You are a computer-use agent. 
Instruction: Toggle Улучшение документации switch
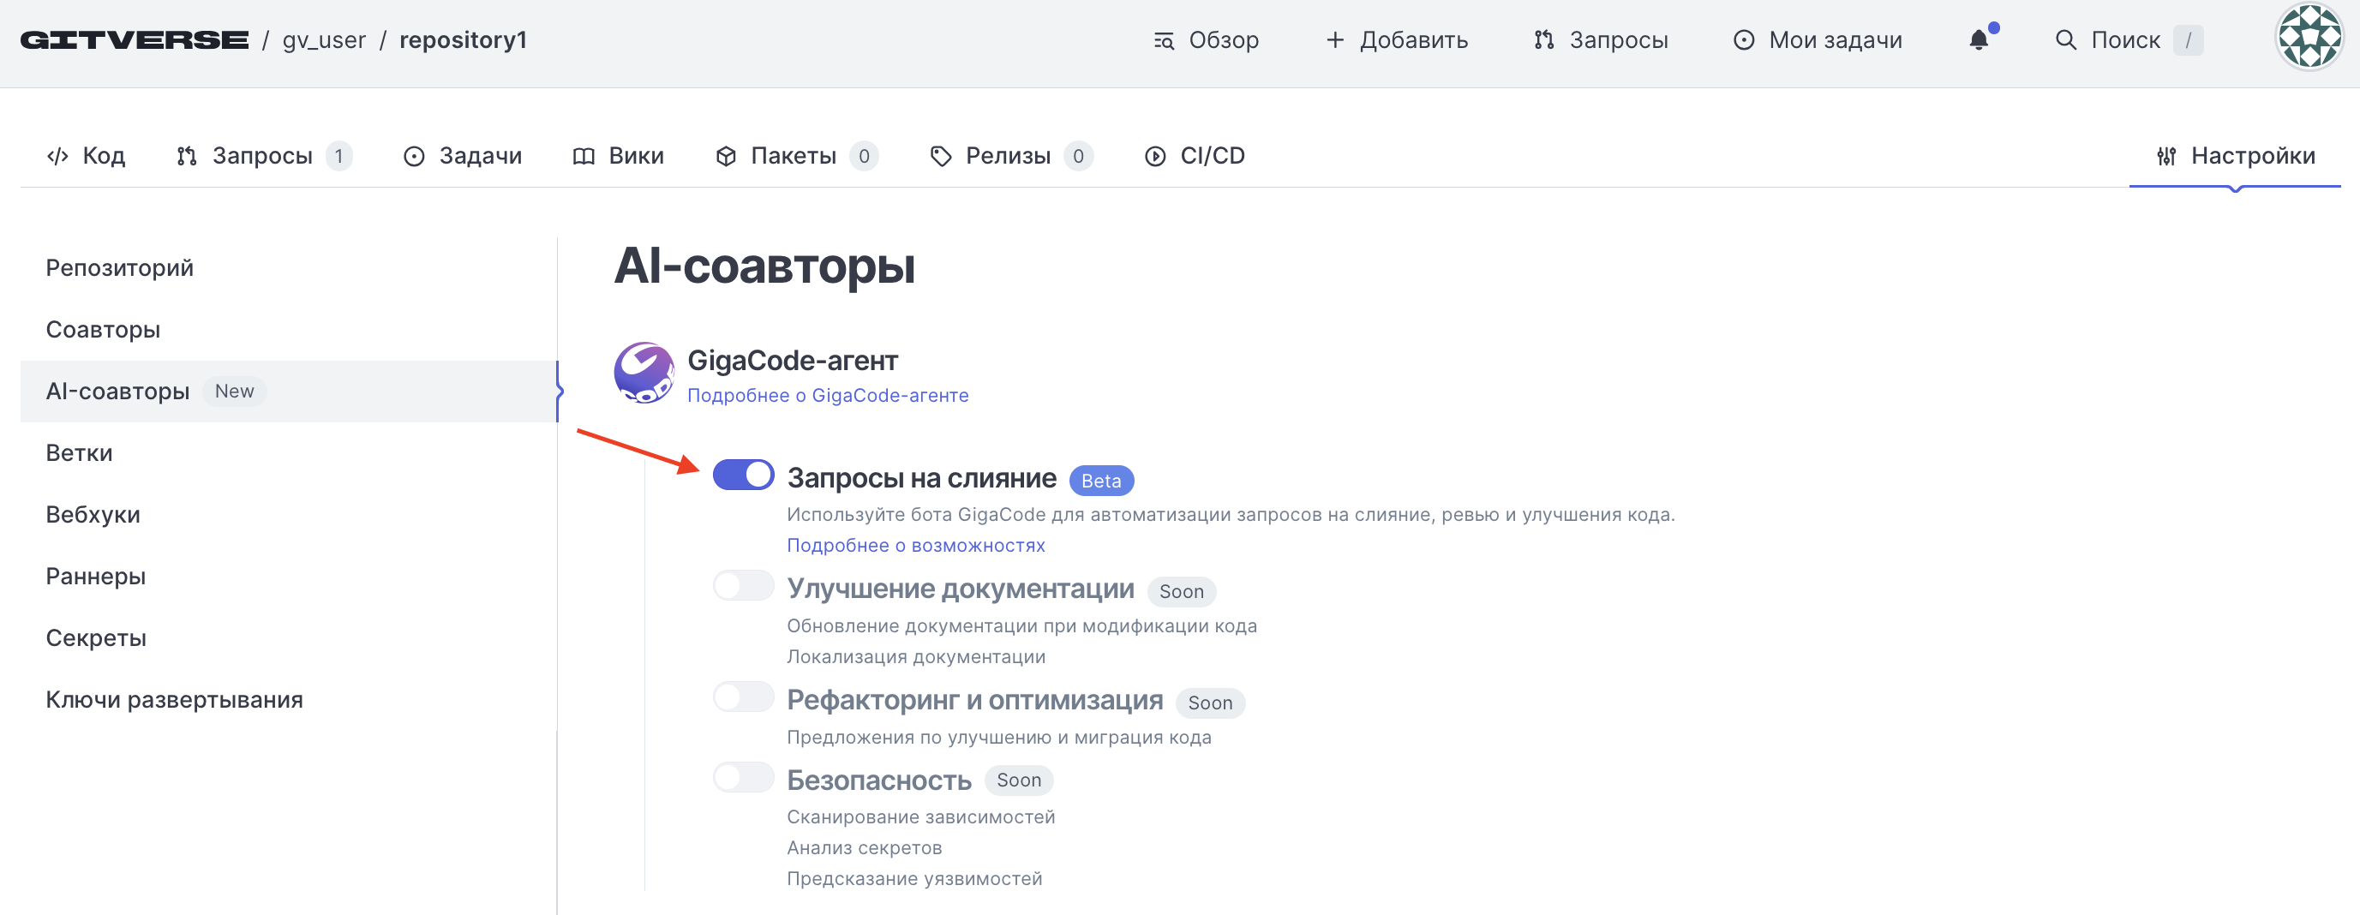pos(743,586)
